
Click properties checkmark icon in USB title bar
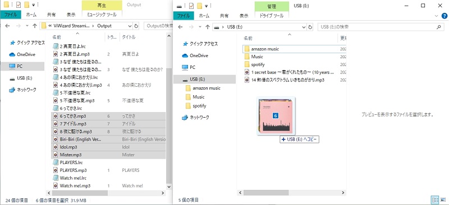[x=191, y=6]
